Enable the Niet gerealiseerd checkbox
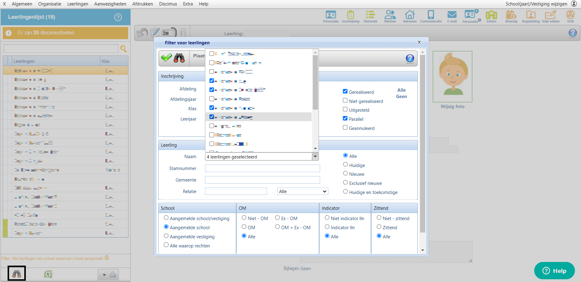Image resolution: width=581 pixels, height=282 pixels. point(345,100)
